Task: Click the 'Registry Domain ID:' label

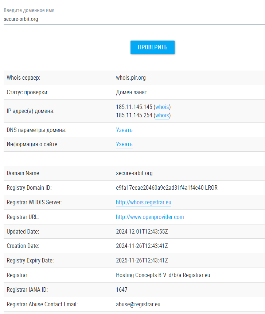Action: coord(29,188)
